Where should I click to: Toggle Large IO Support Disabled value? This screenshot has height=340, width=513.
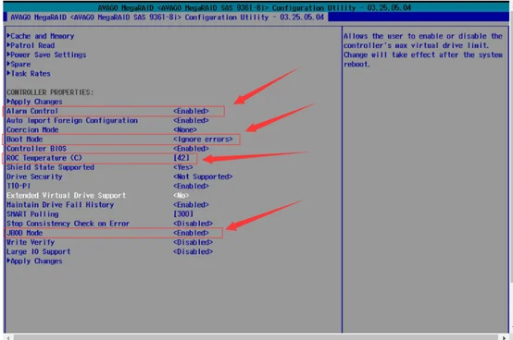coord(193,251)
